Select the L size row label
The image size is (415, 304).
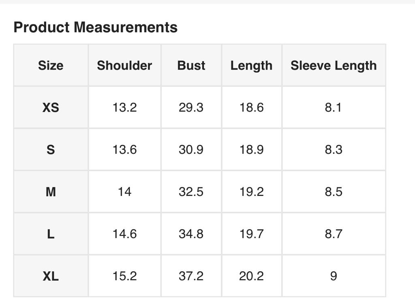[x=51, y=234]
